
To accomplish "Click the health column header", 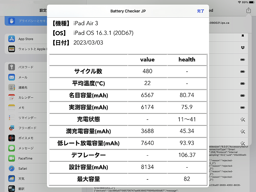I will 187,59.
